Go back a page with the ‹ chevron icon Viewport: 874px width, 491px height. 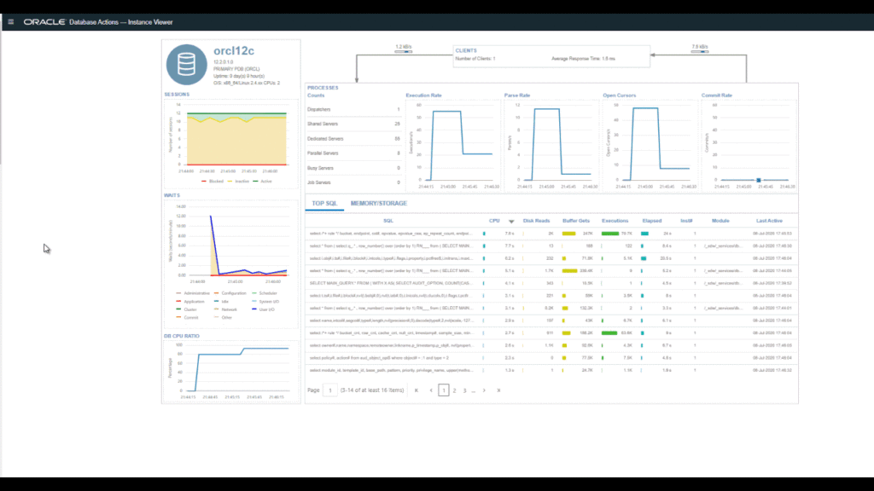pyautogui.click(x=432, y=390)
